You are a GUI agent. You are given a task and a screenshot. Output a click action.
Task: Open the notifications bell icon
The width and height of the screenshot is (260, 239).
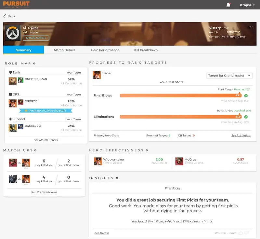coord(228,5)
